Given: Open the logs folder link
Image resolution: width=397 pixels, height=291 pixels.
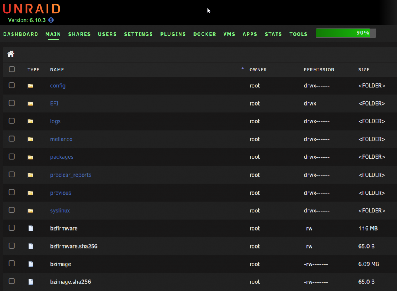Looking at the screenshot, I should 55,121.
